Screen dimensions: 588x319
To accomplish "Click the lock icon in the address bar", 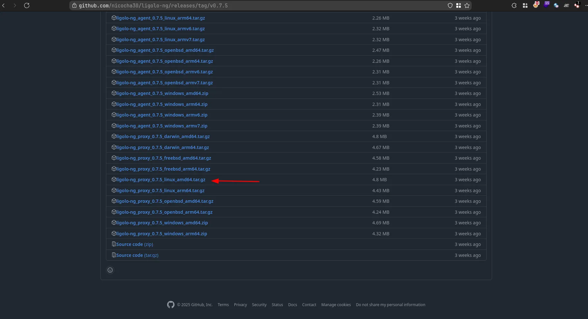I will [x=74, y=5].
